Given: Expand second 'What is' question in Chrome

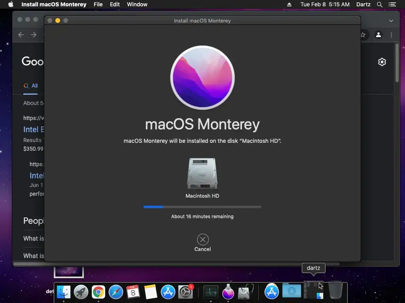Looking at the screenshot, I should pos(34,256).
